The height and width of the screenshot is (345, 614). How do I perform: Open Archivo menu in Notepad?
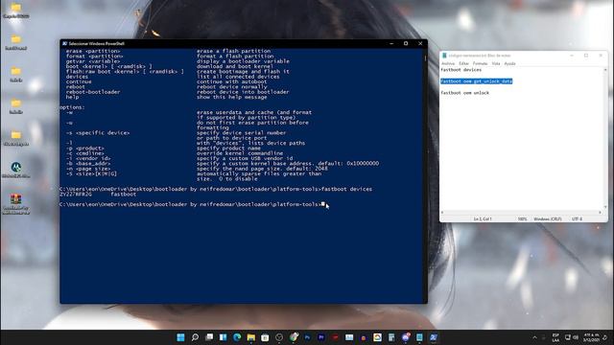coord(448,63)
